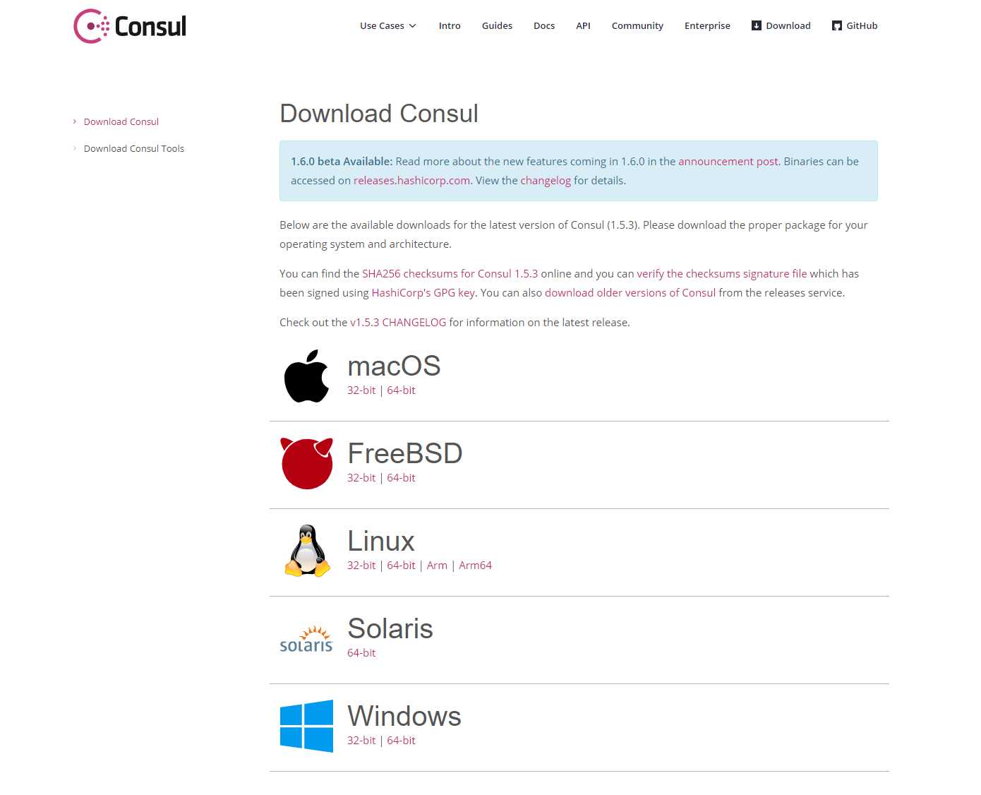Viewport: 981px width, 795px height.
Task: Click the Windows blue logo icon
Action: pos(306,726)
